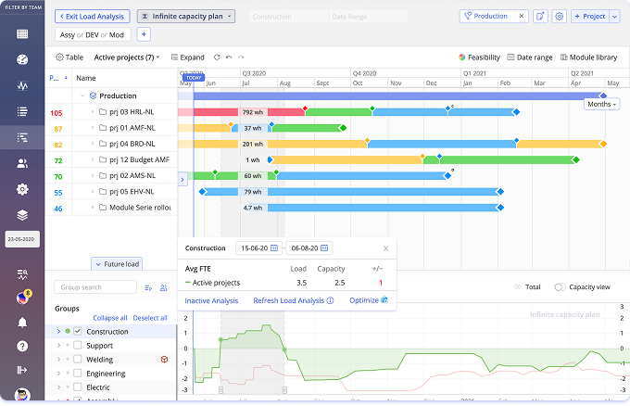Image resolution: width=630 pixels, height=406 pixels.
Task: Open the Table settings menu
Action: (x=69, y=57)
